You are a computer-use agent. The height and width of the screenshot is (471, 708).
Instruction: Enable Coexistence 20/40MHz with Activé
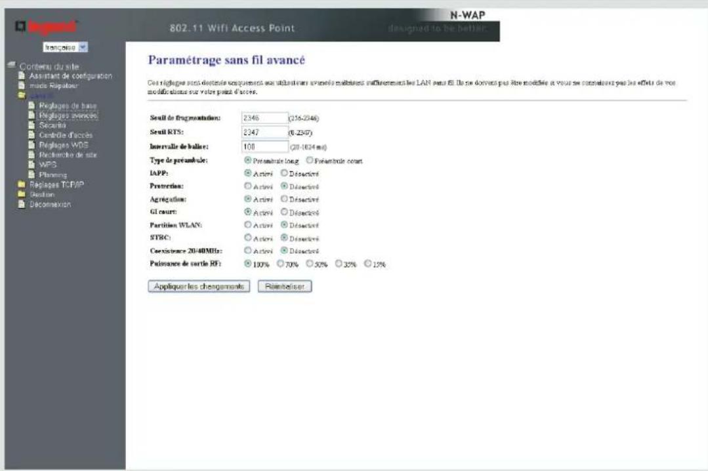click(x=247, y=250)
